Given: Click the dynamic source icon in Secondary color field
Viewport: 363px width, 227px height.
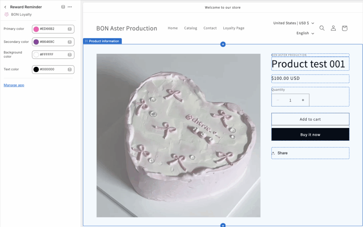Looking at the screenshot, I should [x=69, y=42].
